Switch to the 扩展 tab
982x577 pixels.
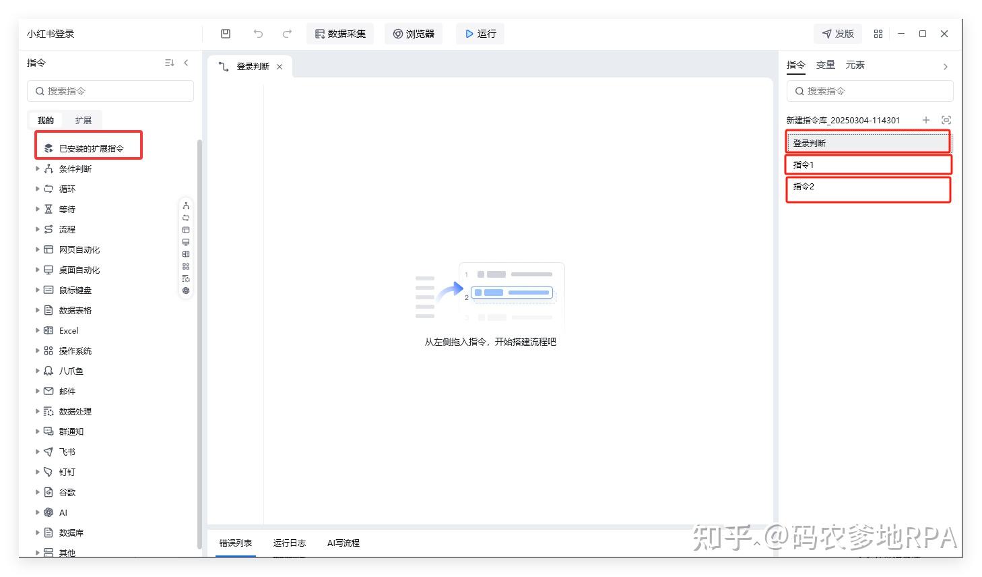pyautogui.click(x=83, y=119)
